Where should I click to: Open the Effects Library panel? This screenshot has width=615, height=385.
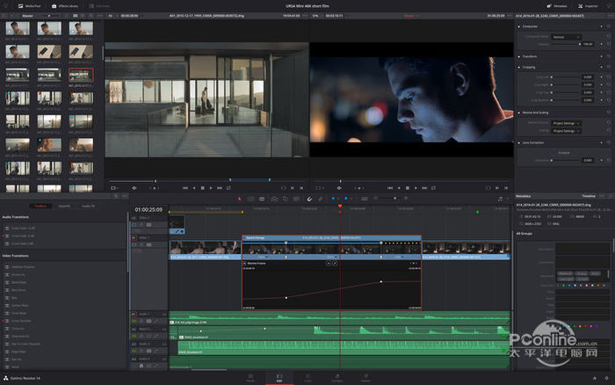coord(64,5)
